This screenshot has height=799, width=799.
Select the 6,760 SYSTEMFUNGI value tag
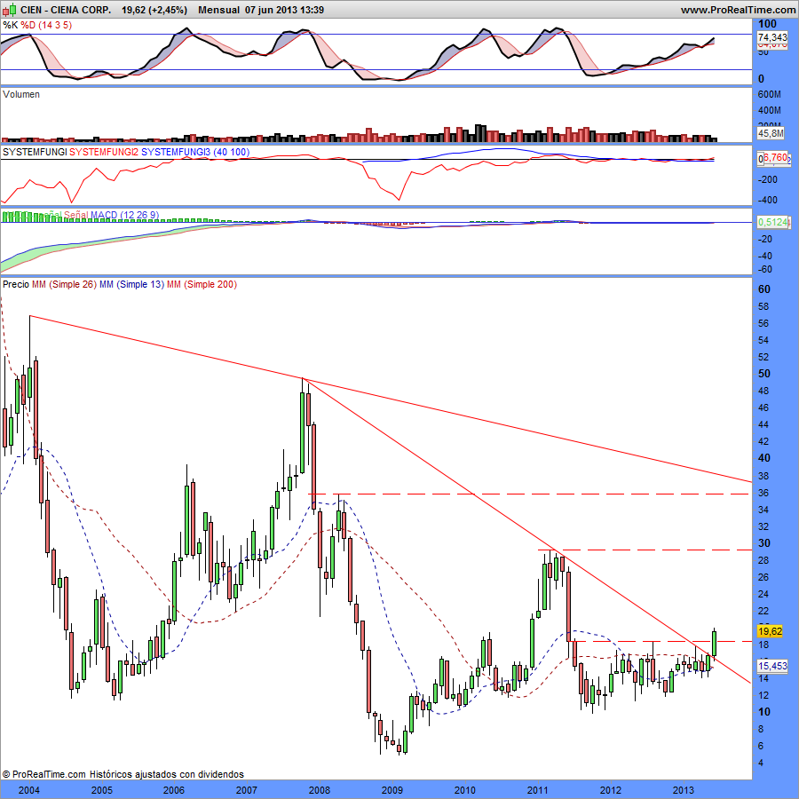pyautogui.click(x=776, y=158)
